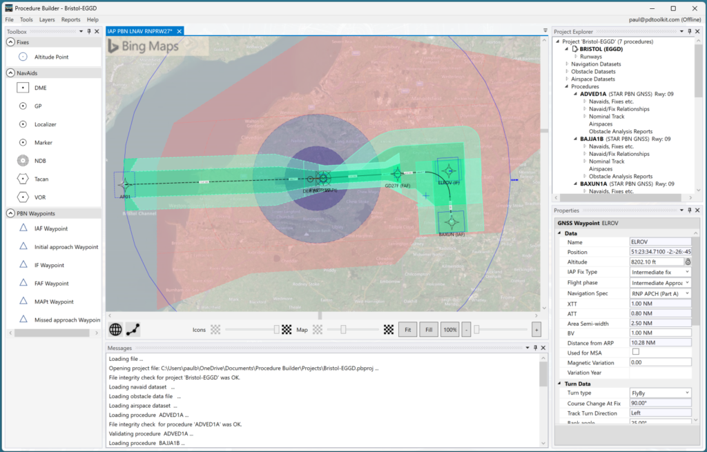Select the Runways tree item

591,57
